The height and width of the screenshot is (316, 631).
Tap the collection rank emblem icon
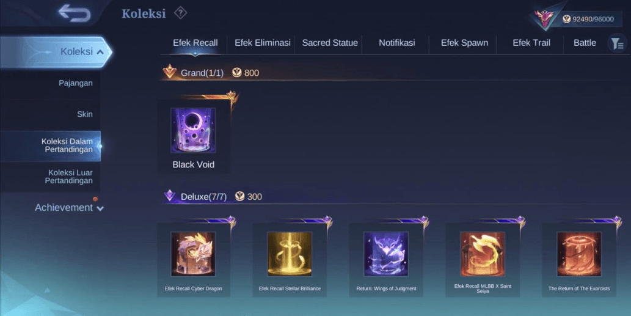[x=544, y=19]
